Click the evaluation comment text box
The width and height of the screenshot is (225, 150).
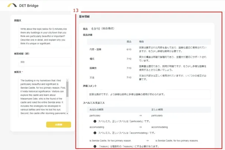149,94
